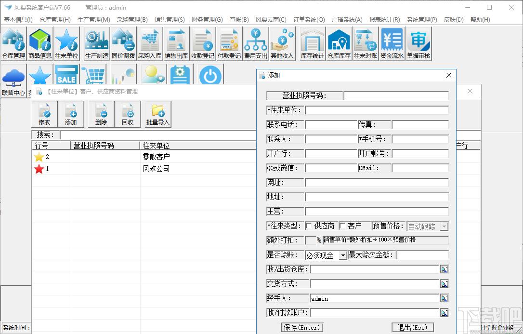Open the 仓库管理 toolbar icon
This screenshot has width=523, height=334.
tap(13, 44)
